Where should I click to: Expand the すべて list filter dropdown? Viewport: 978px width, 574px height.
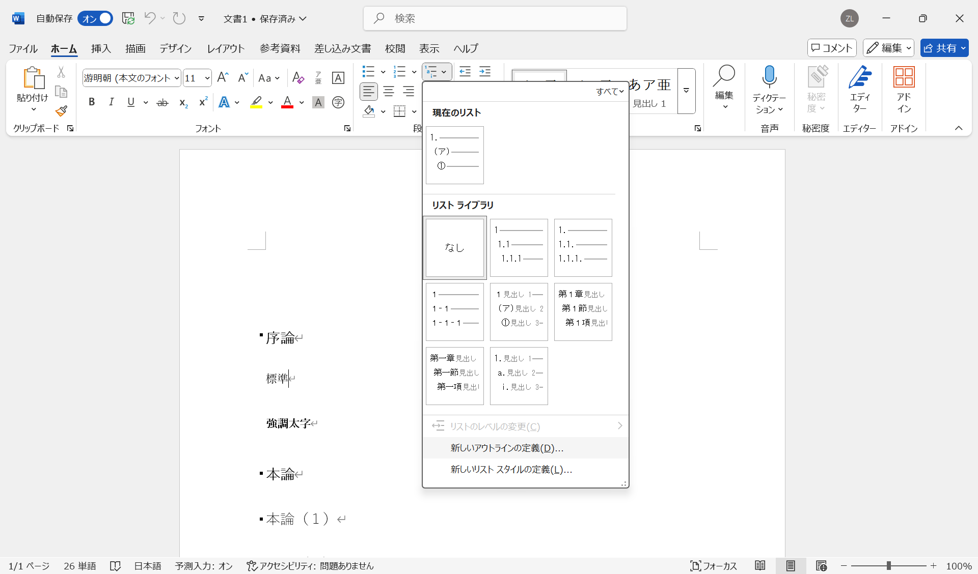[x=610, y=92]
